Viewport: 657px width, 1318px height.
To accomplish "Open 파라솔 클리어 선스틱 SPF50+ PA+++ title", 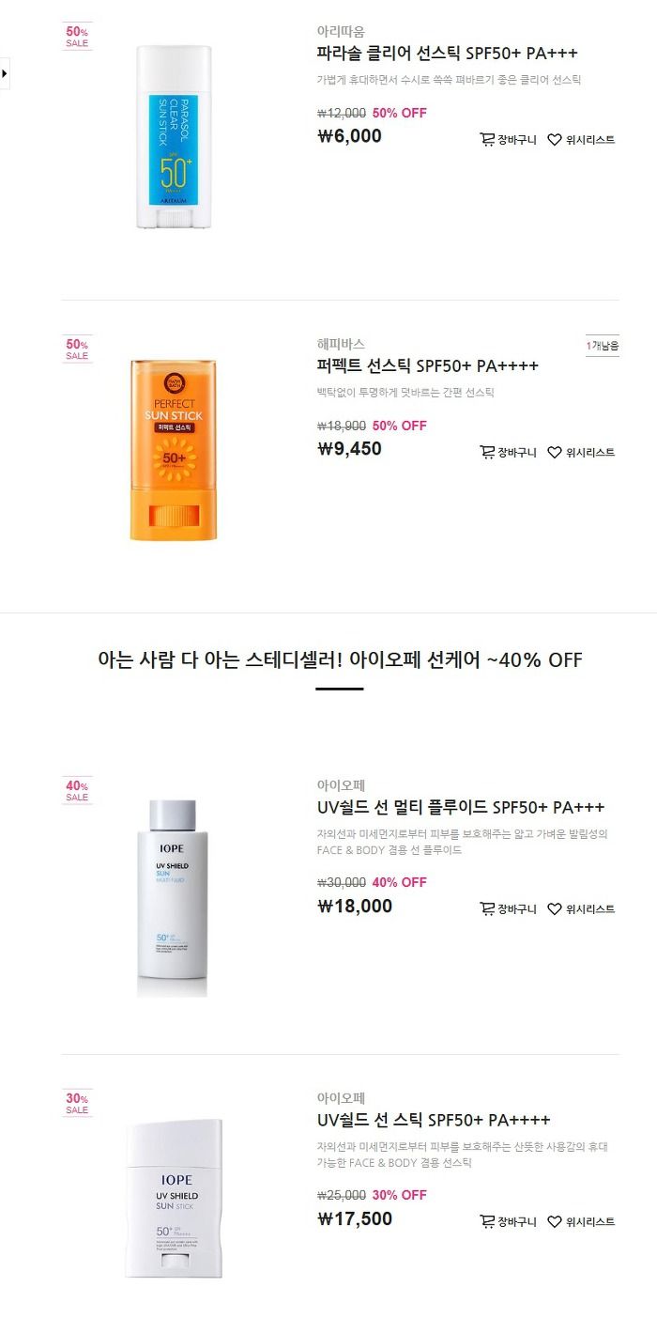I will [448, 53].
